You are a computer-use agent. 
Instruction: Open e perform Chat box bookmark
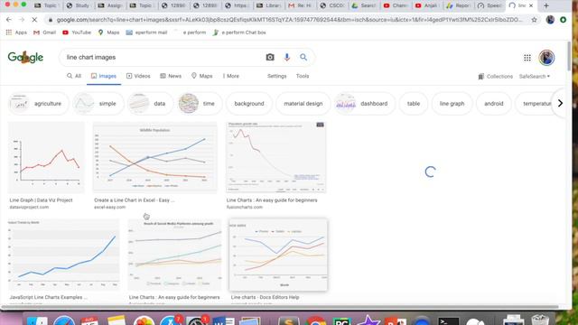239,32
